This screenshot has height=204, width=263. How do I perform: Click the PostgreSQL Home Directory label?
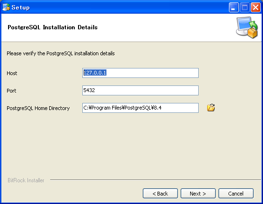38,108
